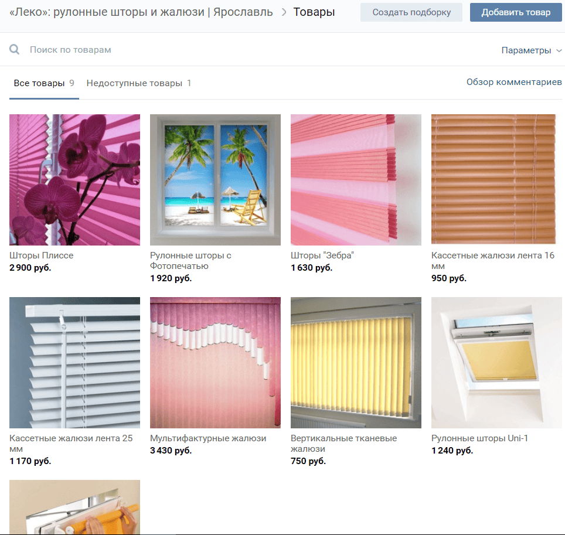This screenshot has height=535, width=565.
Task: Go to the «Леко» community breadcrumb link
Action: (141, 12)
